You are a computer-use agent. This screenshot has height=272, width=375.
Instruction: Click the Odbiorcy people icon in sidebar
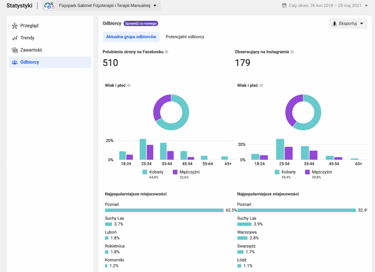[x=15, y=62]
